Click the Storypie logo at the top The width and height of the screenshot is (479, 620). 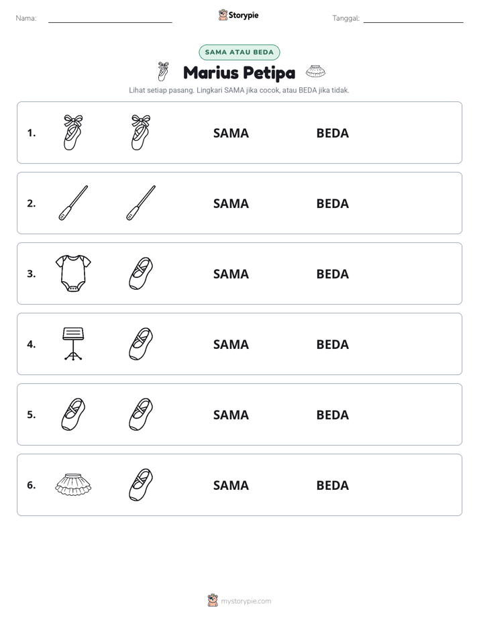coord(239,15)
